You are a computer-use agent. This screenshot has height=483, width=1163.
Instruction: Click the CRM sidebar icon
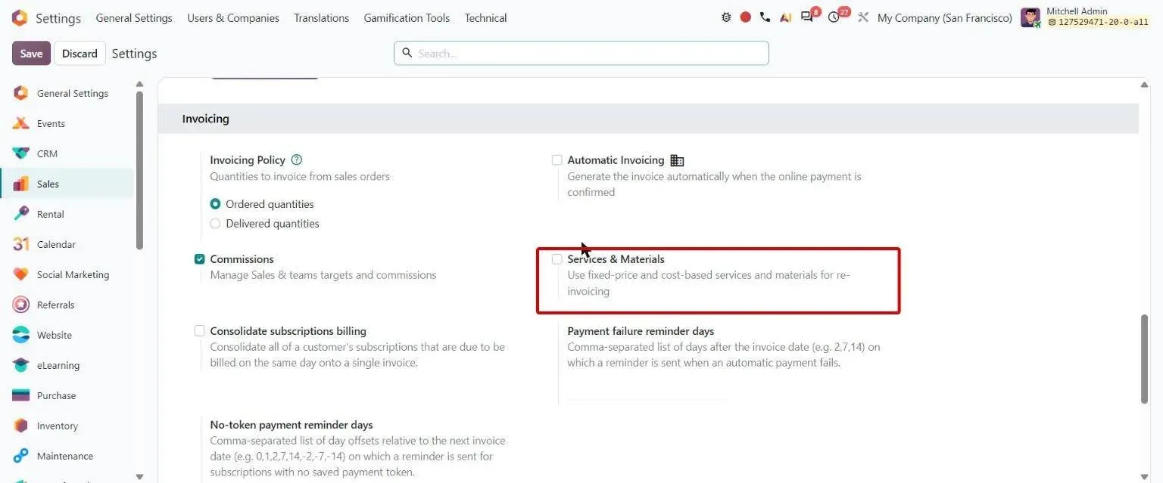pyautogui.click(x=21, y=153)
